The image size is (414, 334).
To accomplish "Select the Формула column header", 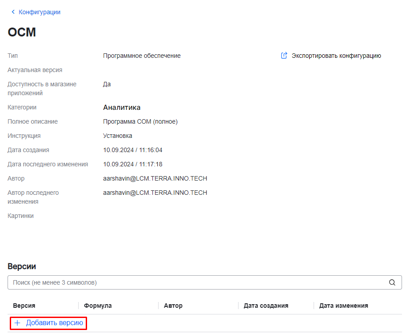I will coord(98,306).
